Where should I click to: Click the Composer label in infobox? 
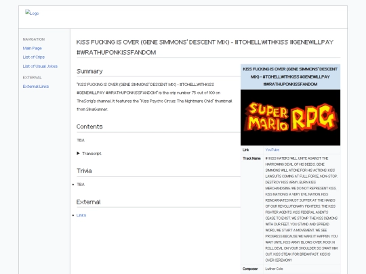(250, 269)
